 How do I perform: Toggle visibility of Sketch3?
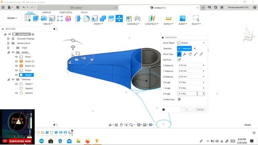point(16,93)
